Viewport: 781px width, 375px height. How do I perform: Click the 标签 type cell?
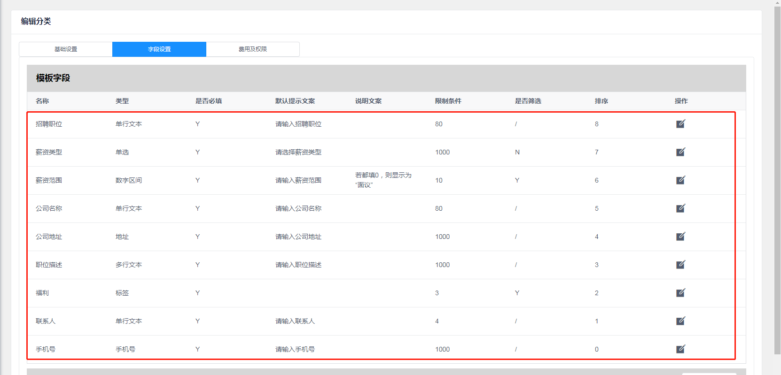pyautogui.click(x=122, y=293)
